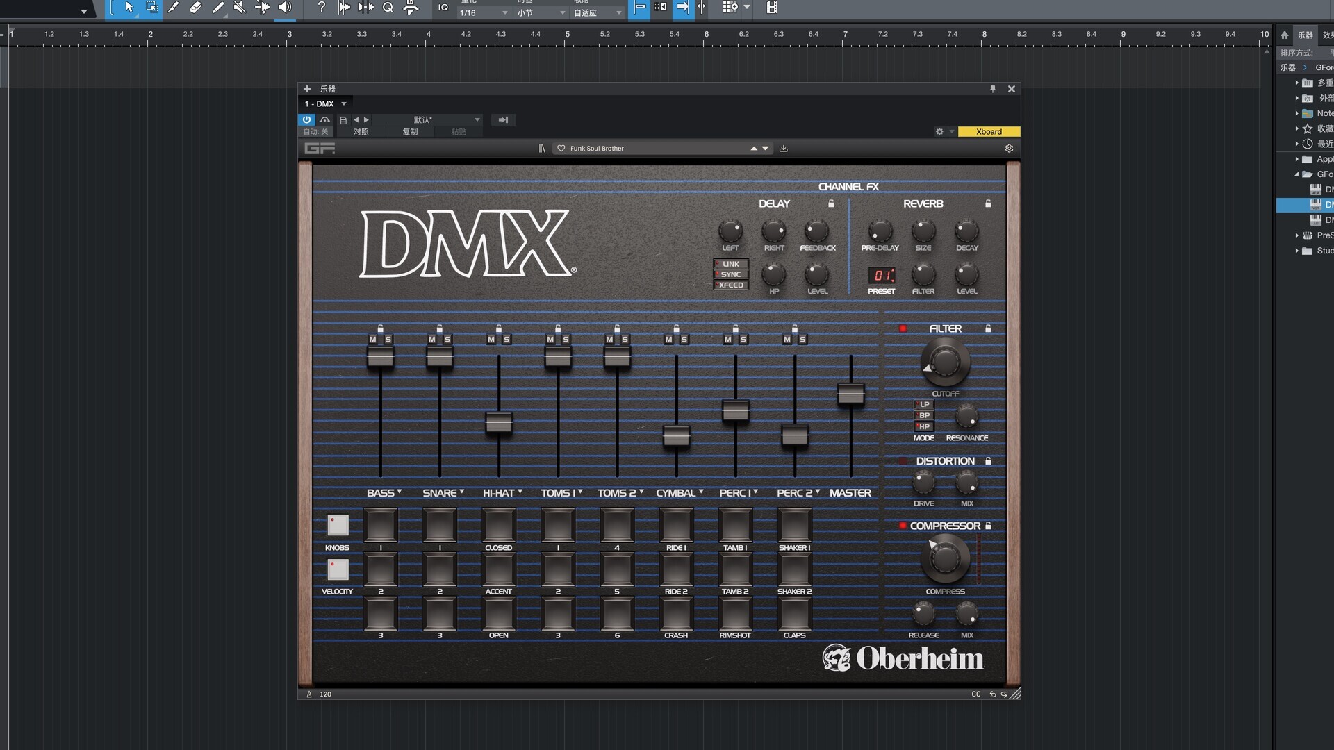The width and height of the screenshot is (1334, 750).
Task: Click the Listen speaker tool
Action: click(x=285, y=8)
